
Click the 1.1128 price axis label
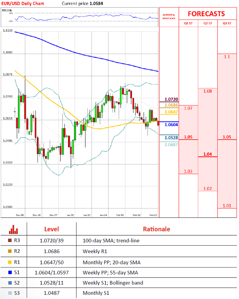coord(8,30)
